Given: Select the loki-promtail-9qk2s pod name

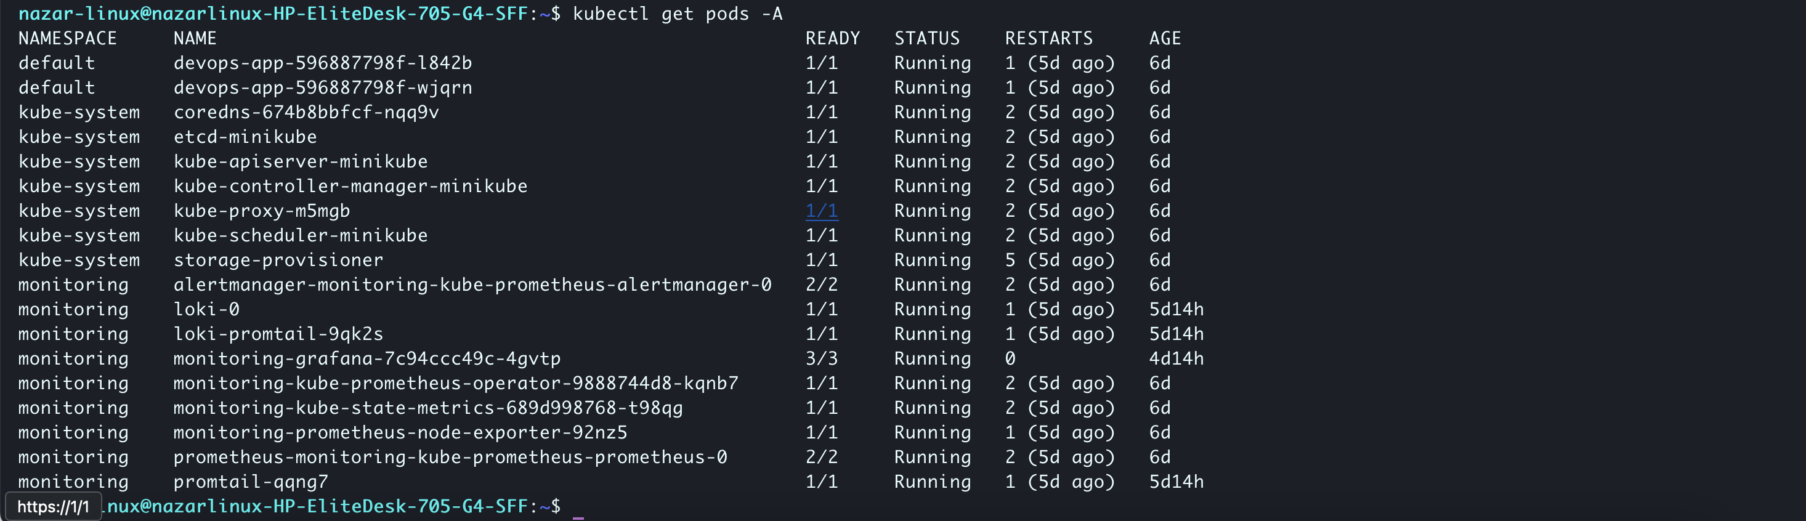Looking at the screenshot, I should (x=278, y=334).
